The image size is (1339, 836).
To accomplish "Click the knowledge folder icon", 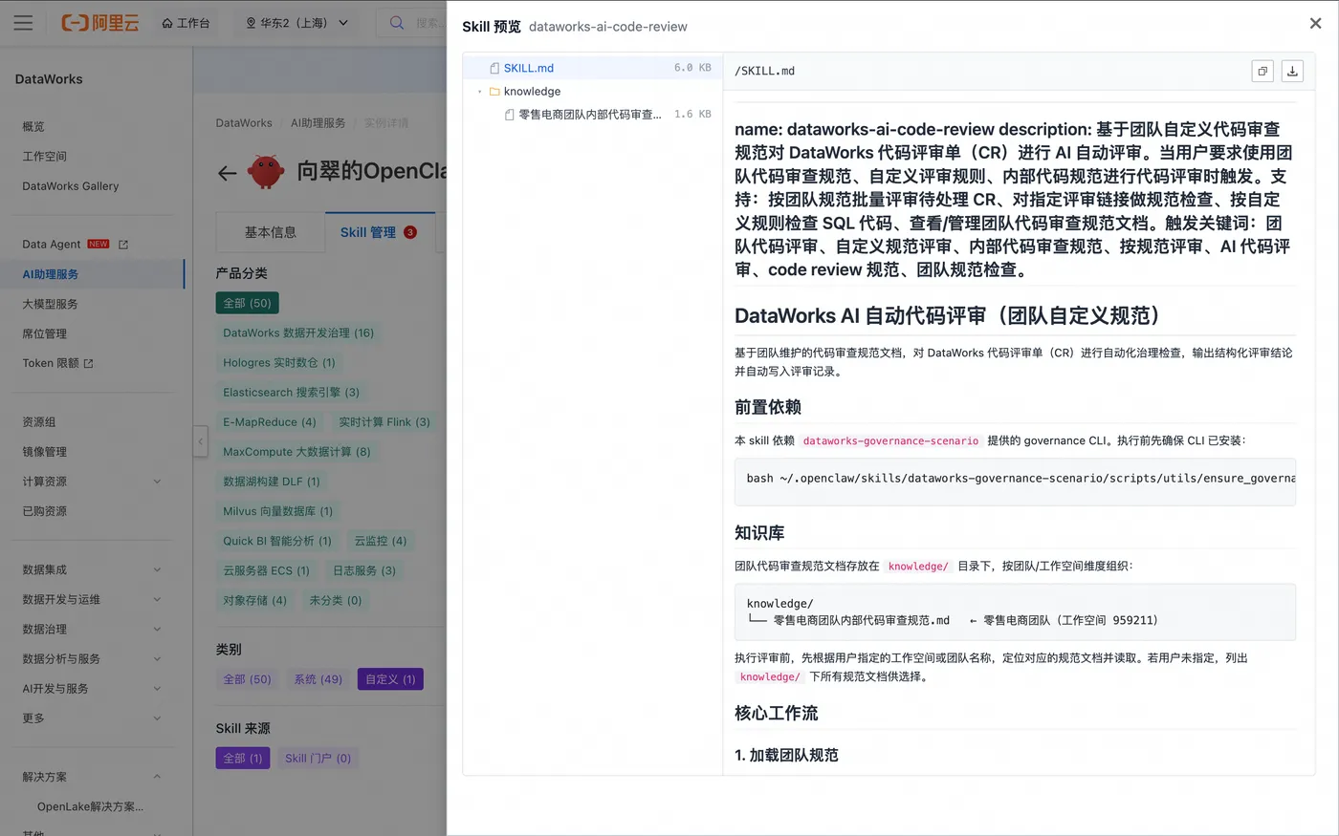I will coord(494,92).
